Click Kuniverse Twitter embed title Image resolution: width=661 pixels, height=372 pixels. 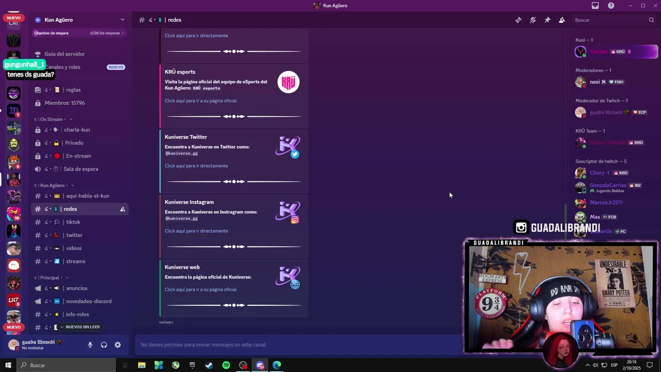tap(186, 137)
